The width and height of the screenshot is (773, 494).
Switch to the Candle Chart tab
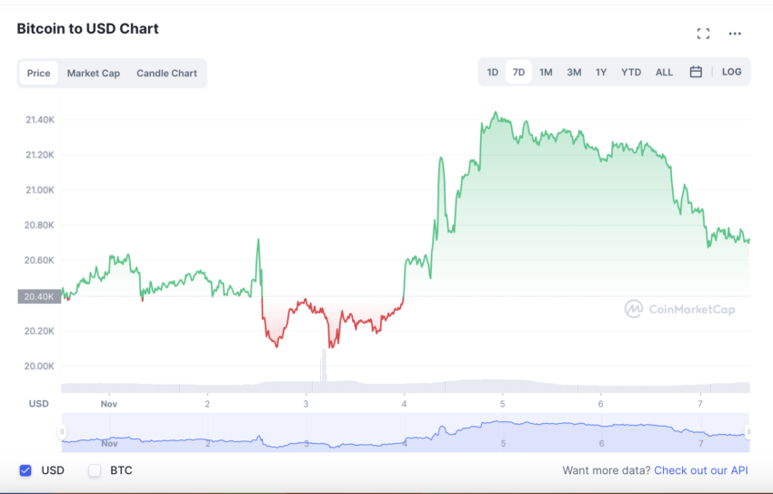[166, 73]
